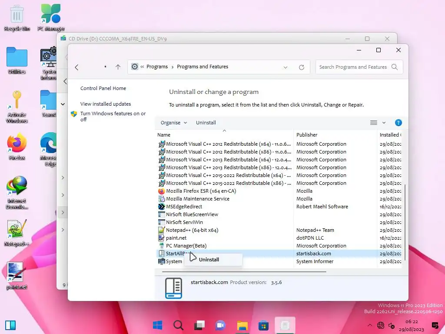Screen dimensions: 445x334
Task: Open the notification center icon
Action: (435, 325)
